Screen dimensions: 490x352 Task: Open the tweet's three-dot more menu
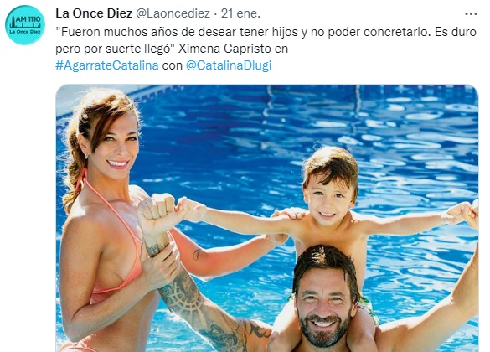[471, 13]
